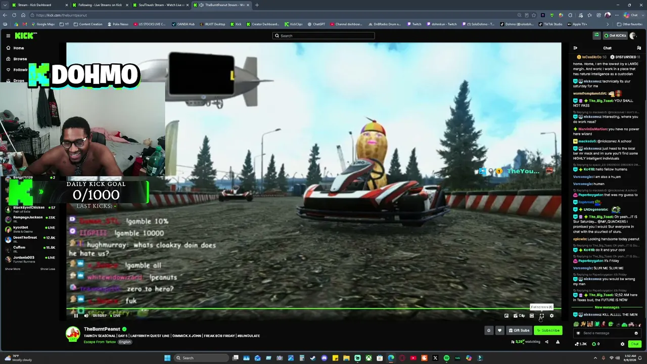Open chat user list icon in header

click(639, 48)
